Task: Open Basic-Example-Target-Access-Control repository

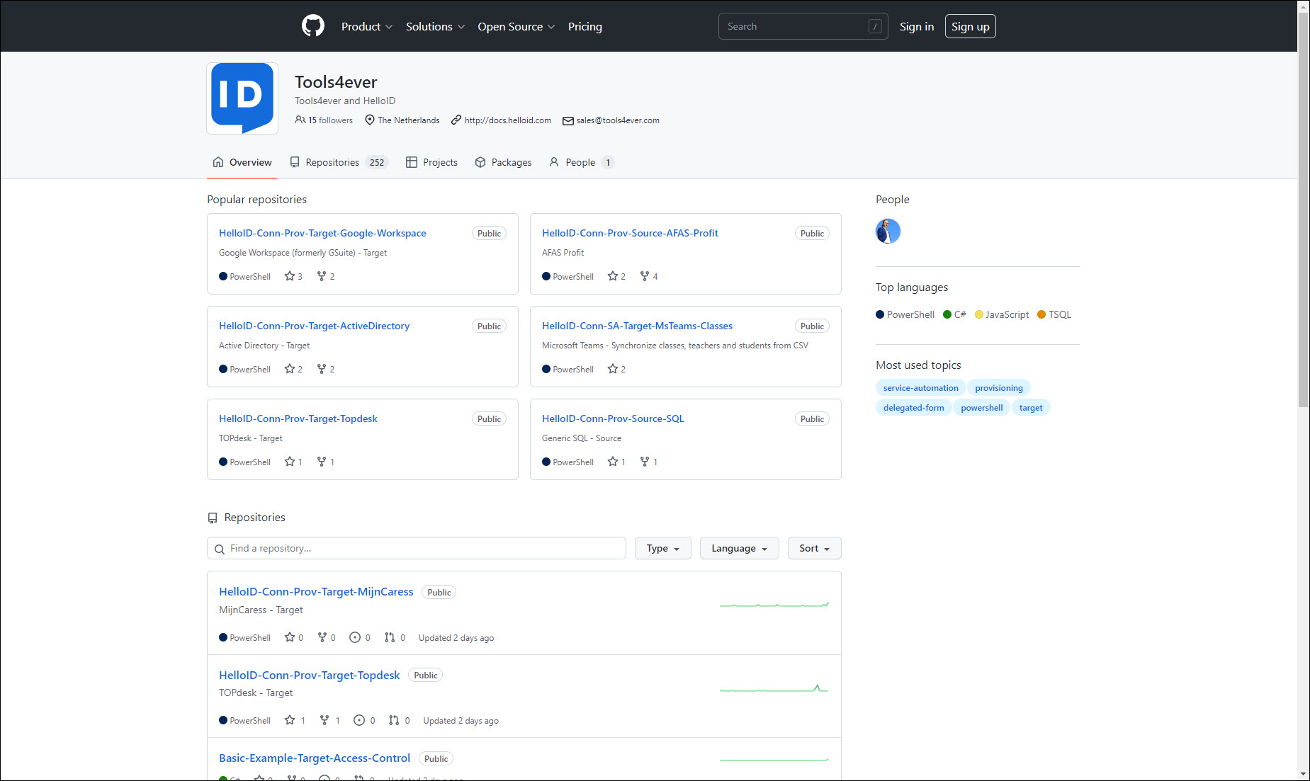Action: click(315, 758)
